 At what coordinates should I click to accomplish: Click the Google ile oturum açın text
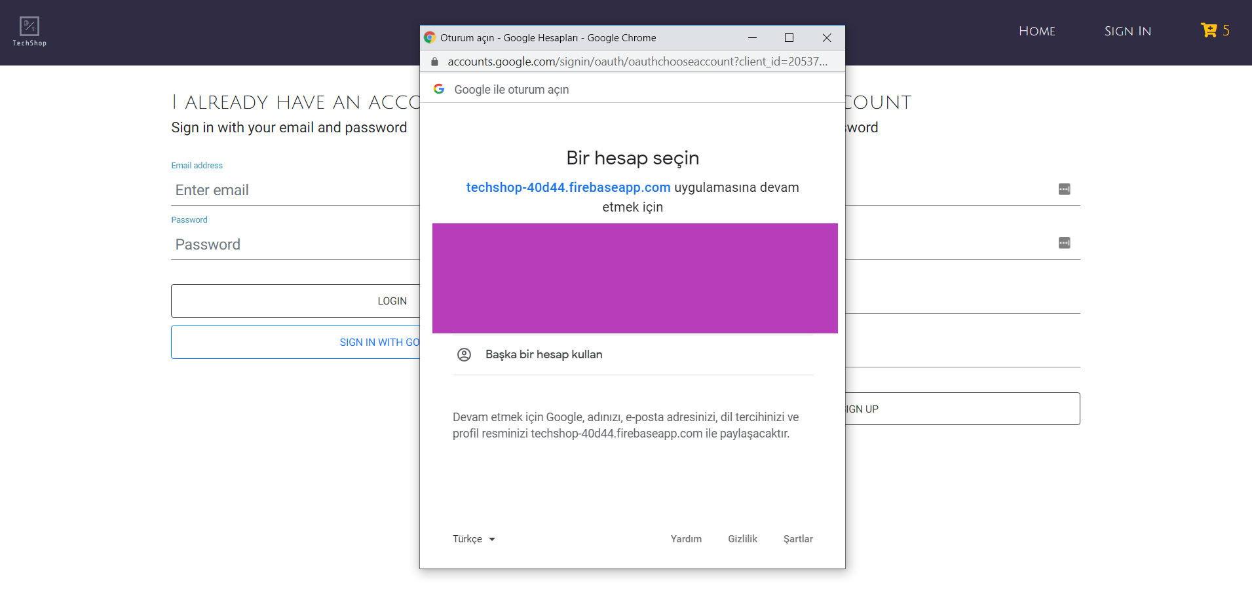pos(512,90)
